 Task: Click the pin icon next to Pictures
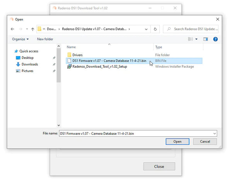(54, 71)
